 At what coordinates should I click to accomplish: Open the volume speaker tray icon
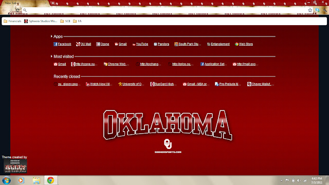[x=299, y=180]
